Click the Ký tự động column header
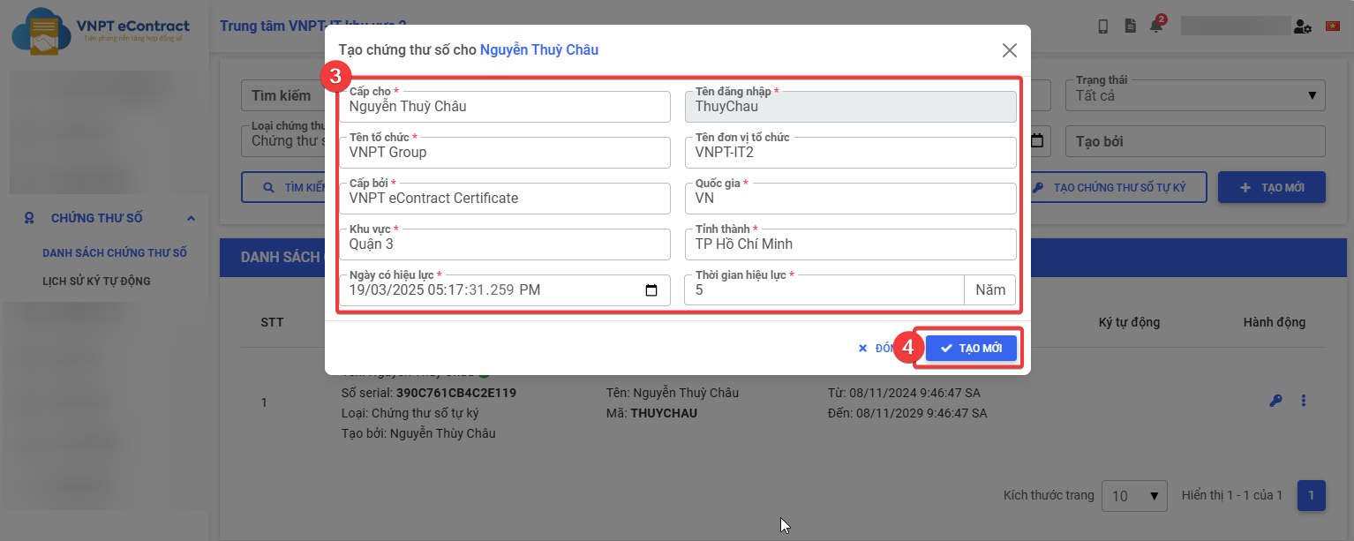The height and width of the screenshot is (541, 1354). pos(1129,322)
